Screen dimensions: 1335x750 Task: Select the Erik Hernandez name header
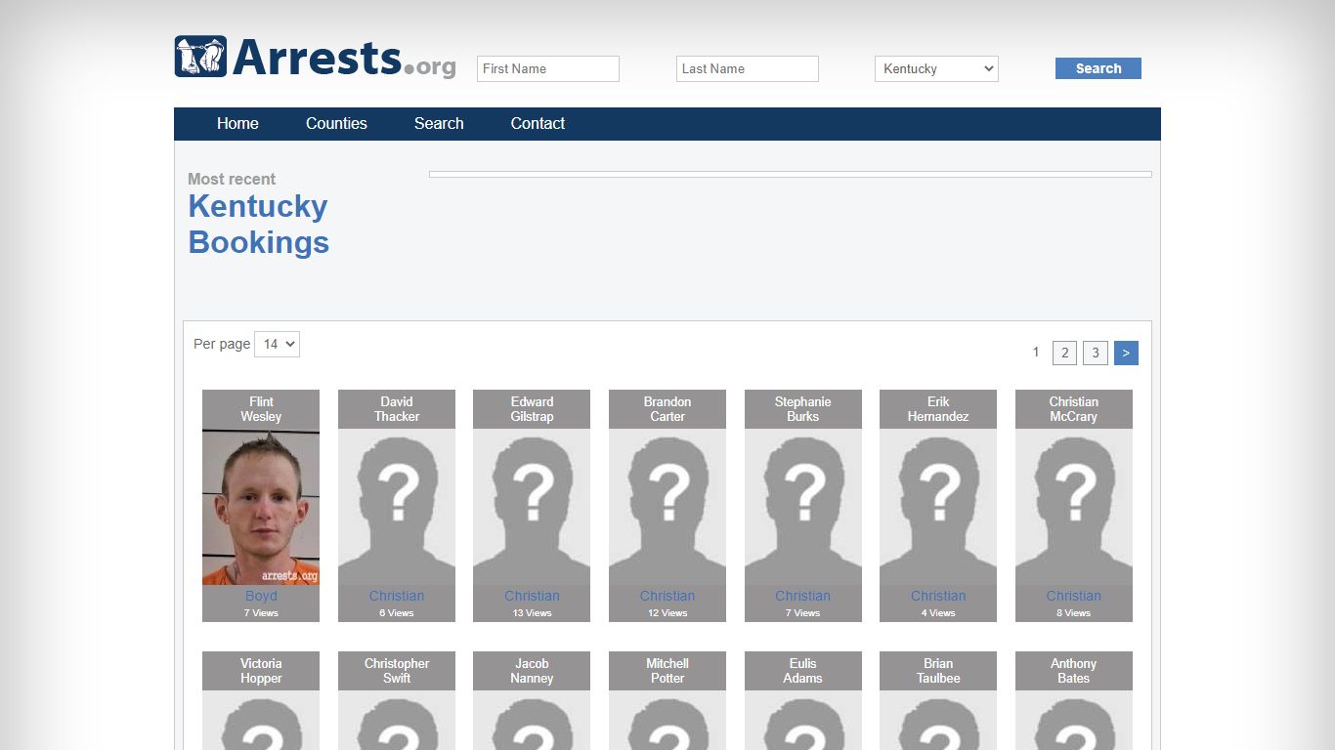click(x=938, y=409)
